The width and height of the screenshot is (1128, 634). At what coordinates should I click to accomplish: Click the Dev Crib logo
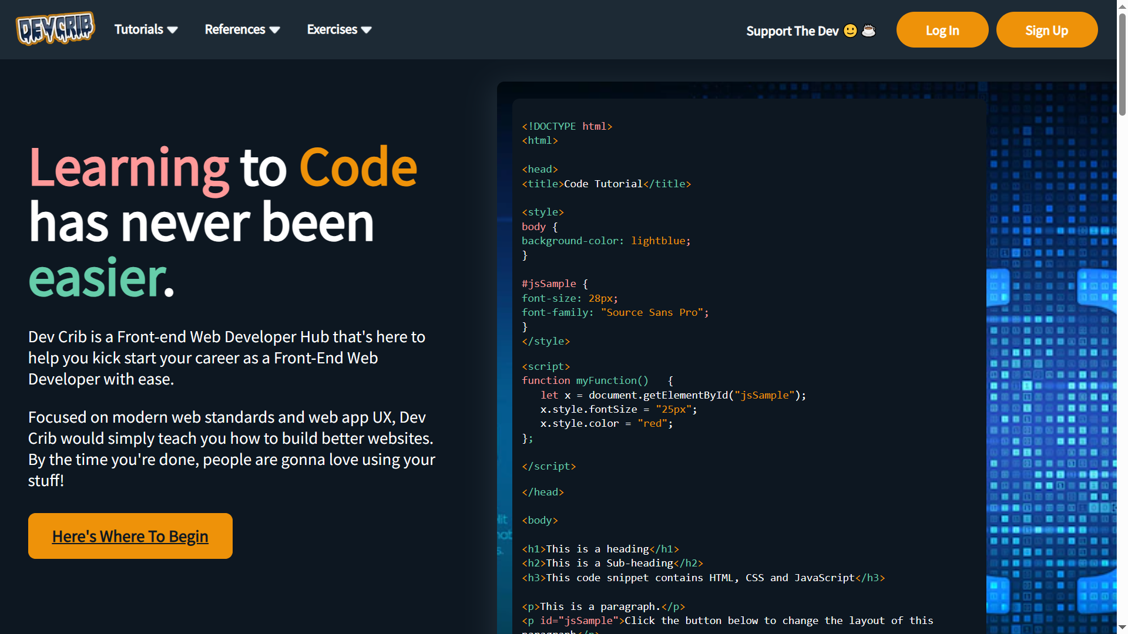(56, 28)
